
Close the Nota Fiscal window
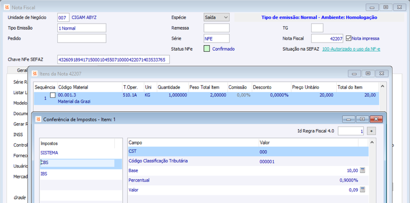coord(399,7)
